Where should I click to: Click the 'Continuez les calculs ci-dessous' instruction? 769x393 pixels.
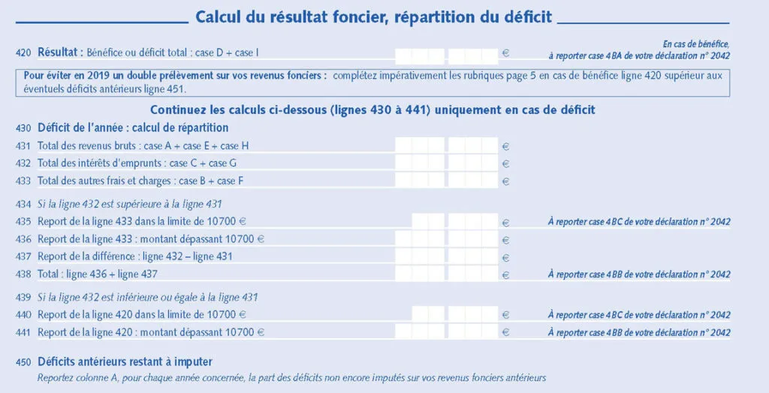point(372,109)
